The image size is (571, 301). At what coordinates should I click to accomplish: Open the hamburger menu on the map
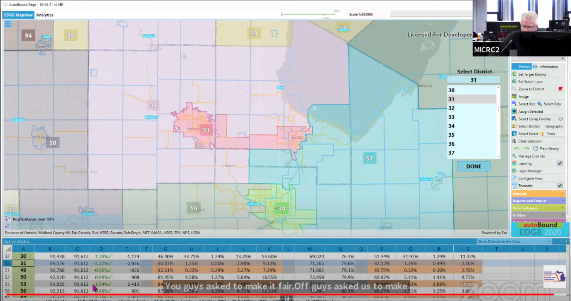point(8,24)
